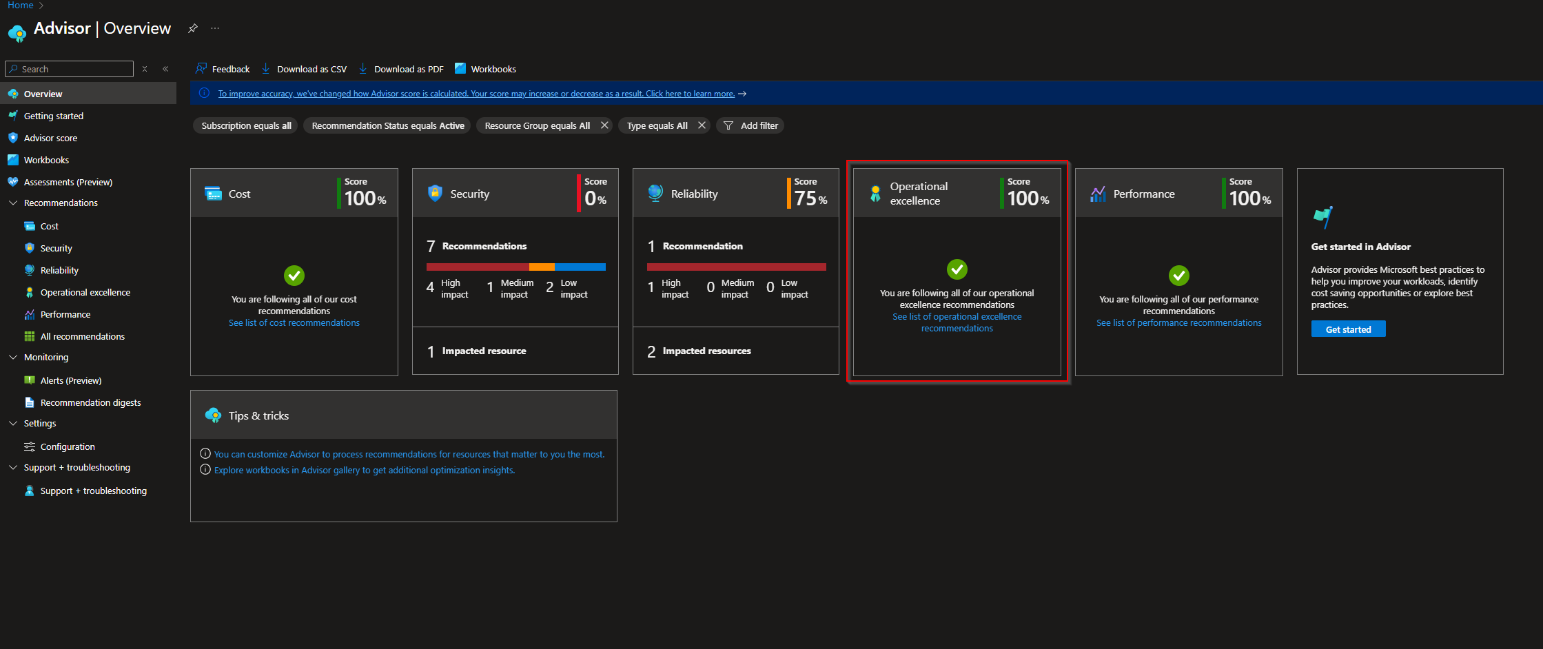Screen dimensions: 1543x649
Task: Click the Feedback toolbar button
Action: tap(223, 69)
